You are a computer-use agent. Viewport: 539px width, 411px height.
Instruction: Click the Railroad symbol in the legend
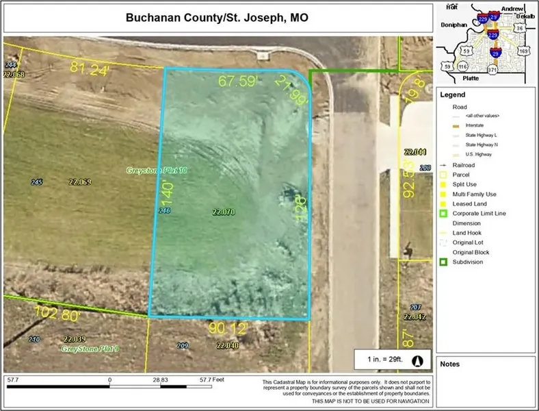click(x=445, y=165)
